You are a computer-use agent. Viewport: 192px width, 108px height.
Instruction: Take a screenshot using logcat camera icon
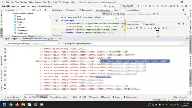pos(5,85)
